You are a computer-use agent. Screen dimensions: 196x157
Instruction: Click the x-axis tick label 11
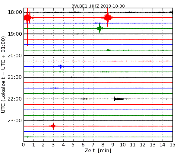(133, 145)
